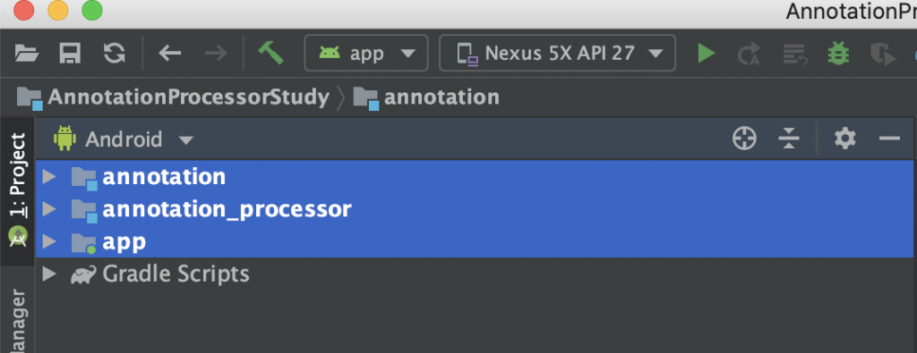
Task: Navigate back with the left arrow
Action: (x=169, y=54)
